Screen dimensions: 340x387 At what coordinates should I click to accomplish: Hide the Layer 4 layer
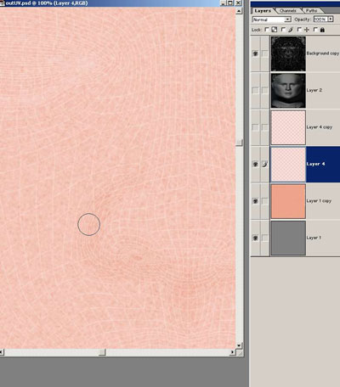[x=255, y=164]
